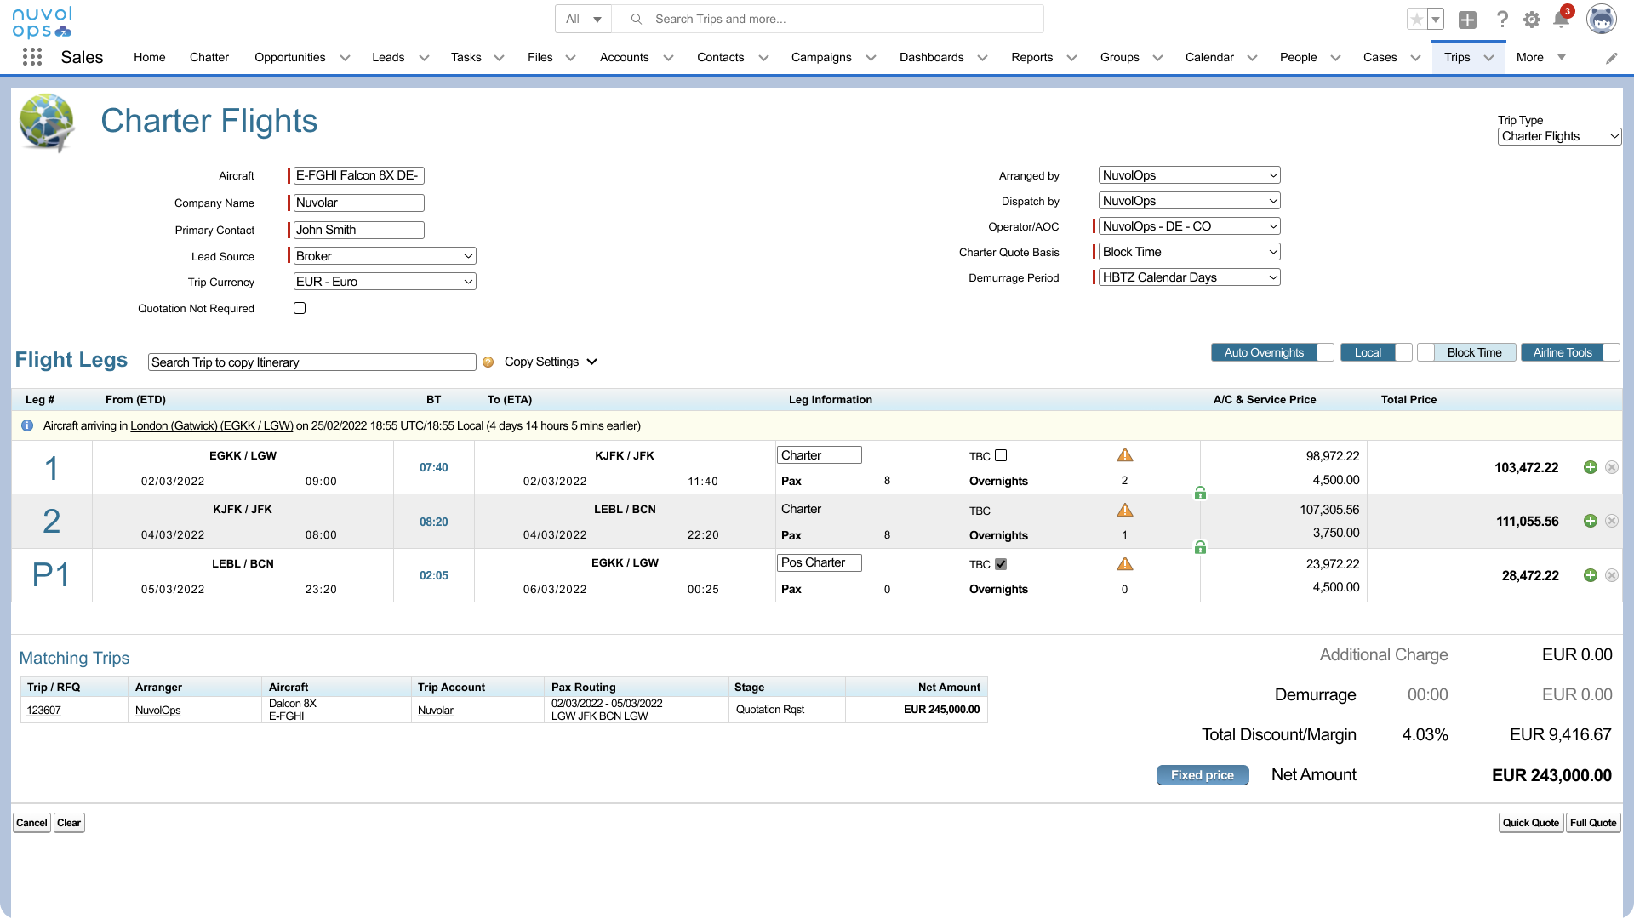Viewport: 1634px width, 919px height.
Task: Go to the Chatter tab
Action: point(209,57)
